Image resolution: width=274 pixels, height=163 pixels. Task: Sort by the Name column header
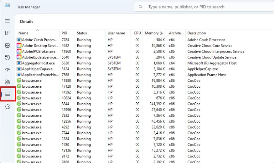(23, 33)
